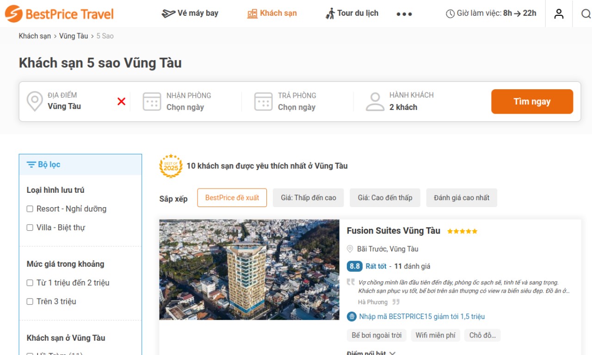The image size is (592, 355).
Task: Go to Khách sạn breadcrumb link
Action: point(35,36)
